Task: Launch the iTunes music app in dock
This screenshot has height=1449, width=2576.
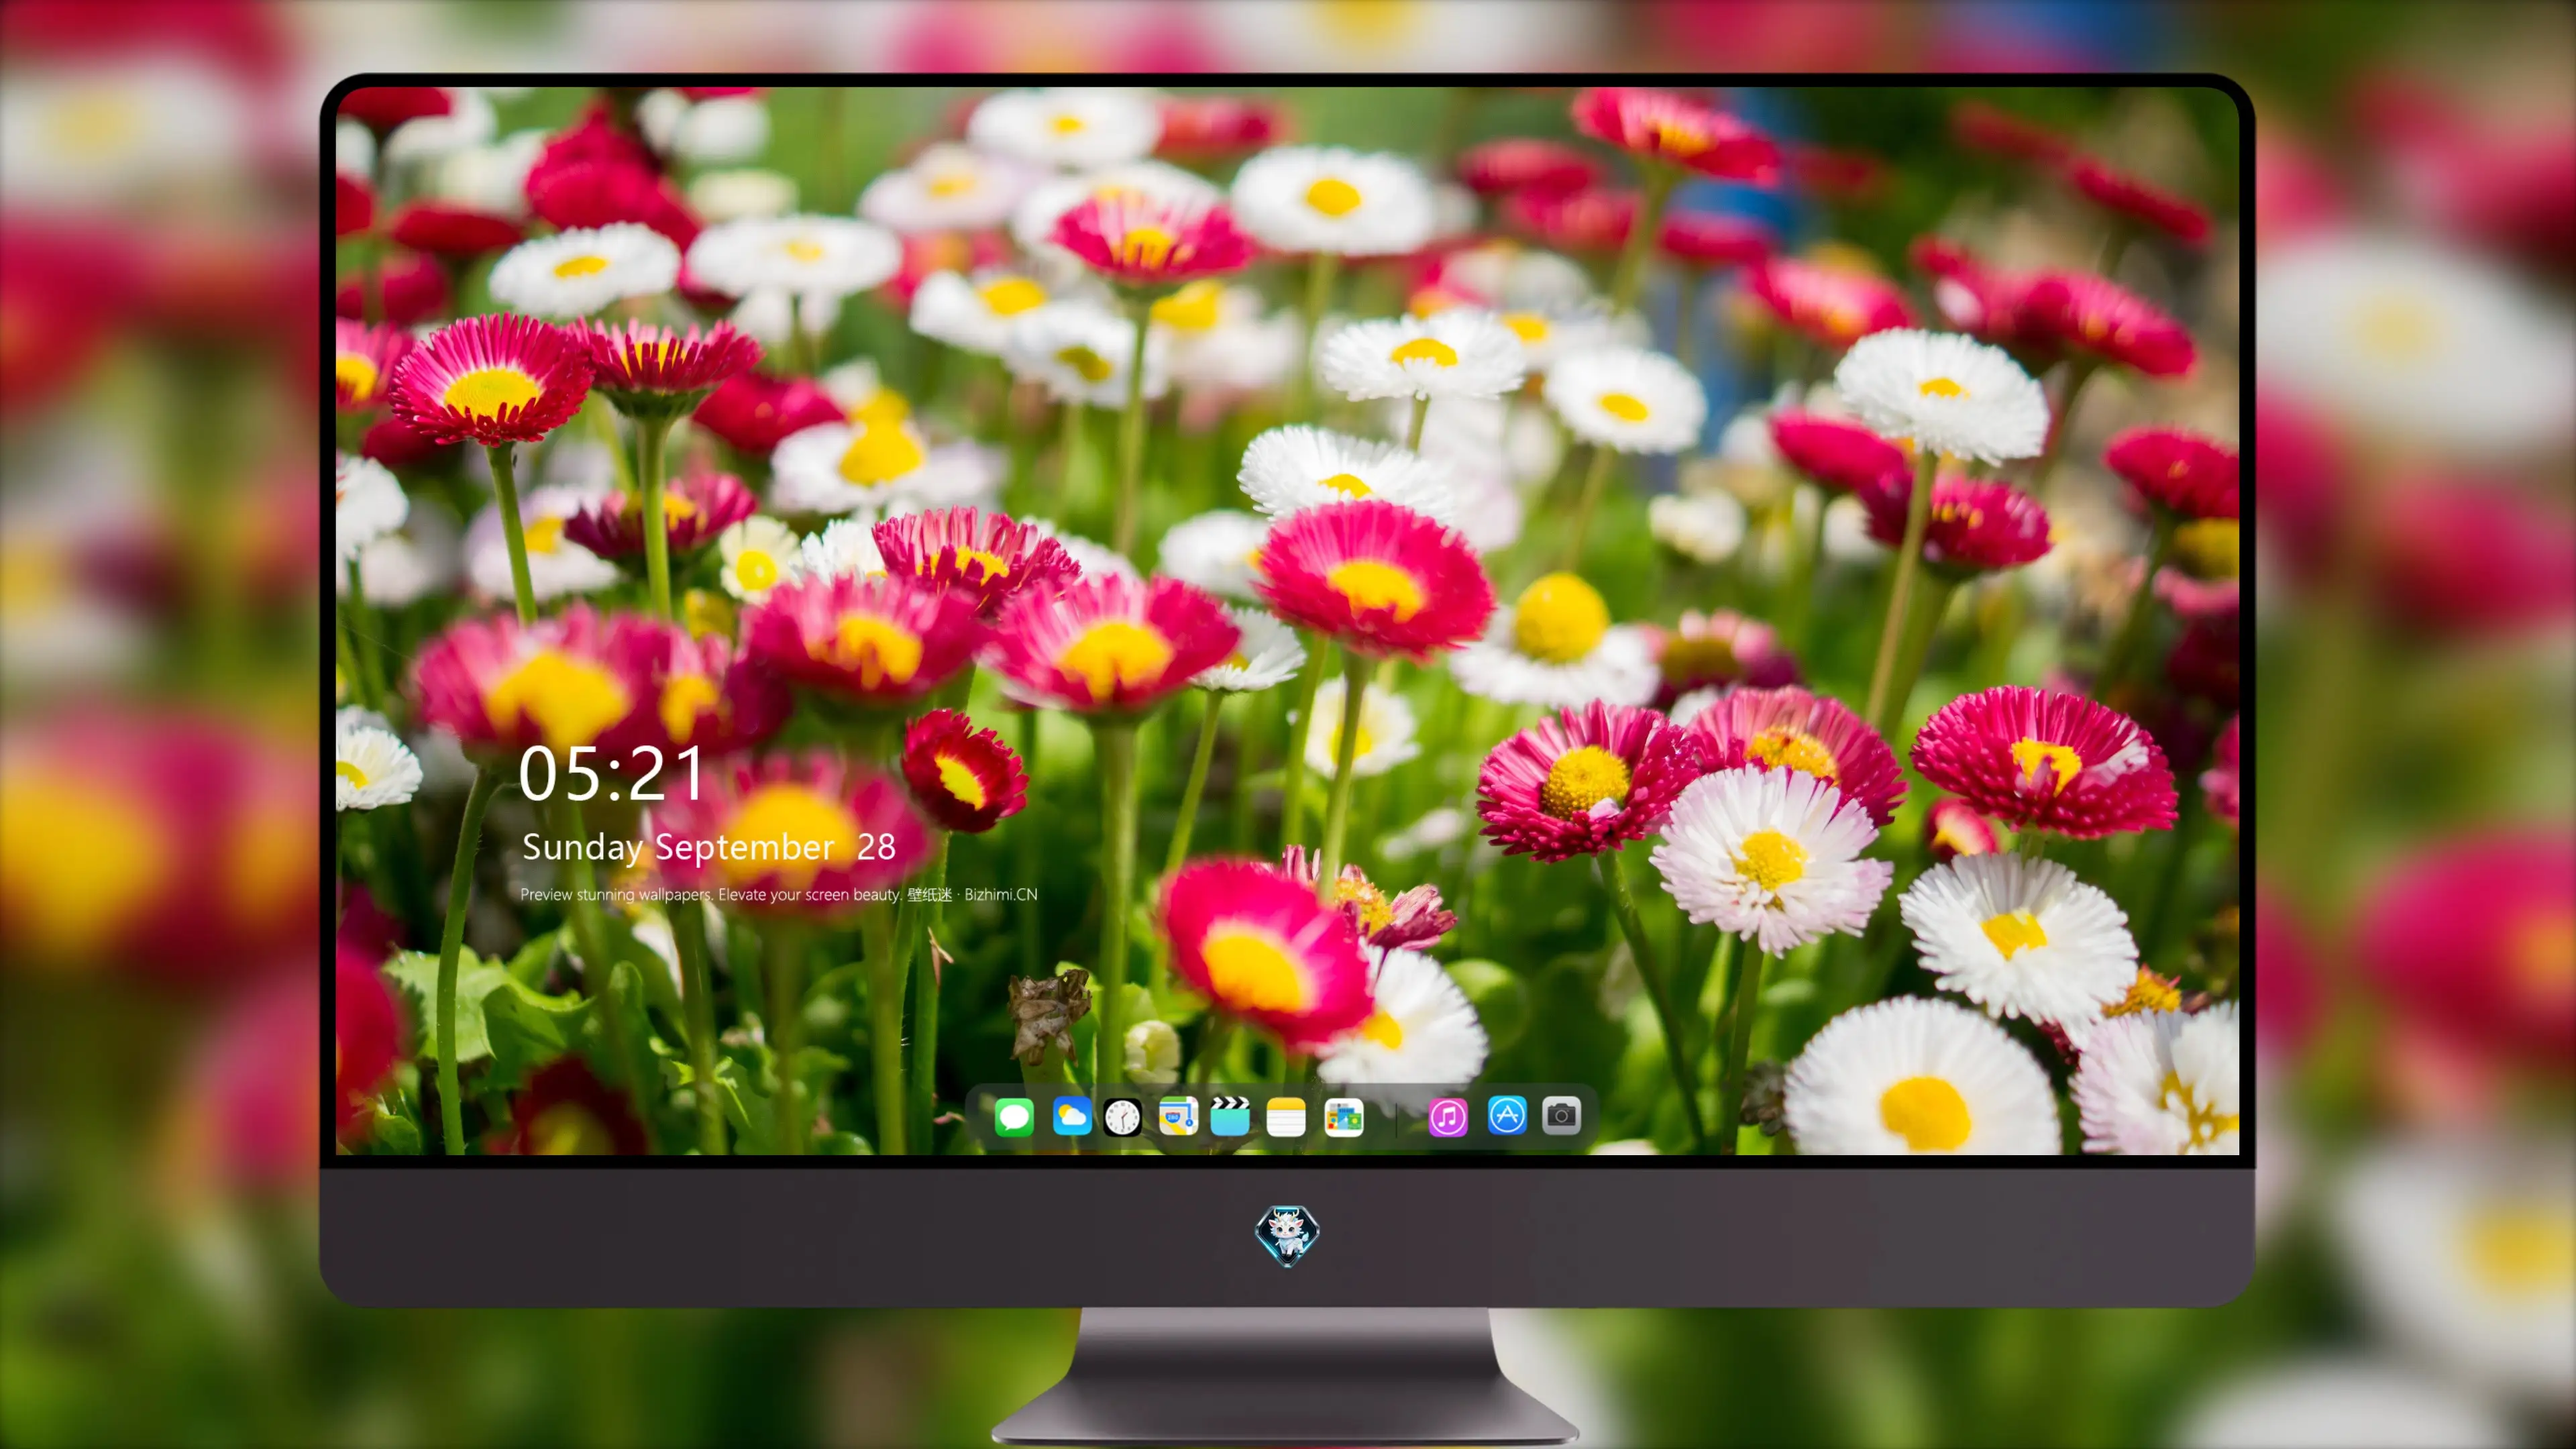Action: point(1448,1117)
